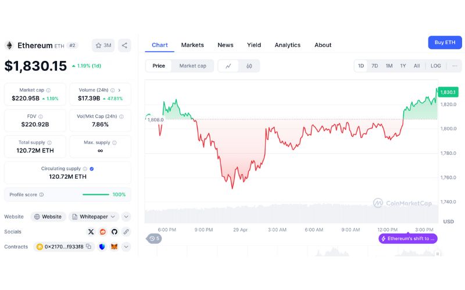Screen dimensions: 465x290
Task: Click the MetaMask fox icon
Action: click(x=115, y=246)
